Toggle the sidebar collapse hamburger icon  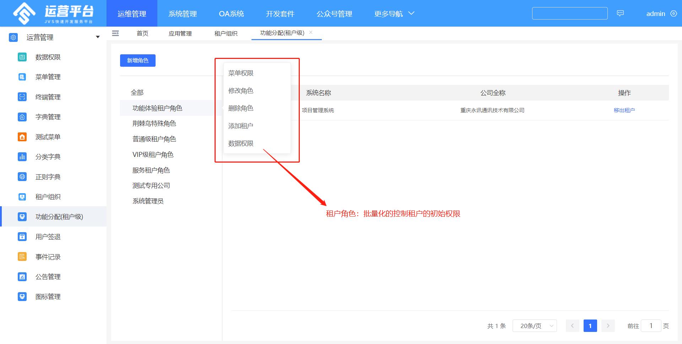pyautogui.click(x=115, y=33)
